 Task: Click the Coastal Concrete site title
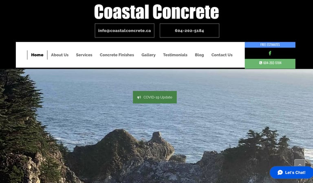[156, 12]
